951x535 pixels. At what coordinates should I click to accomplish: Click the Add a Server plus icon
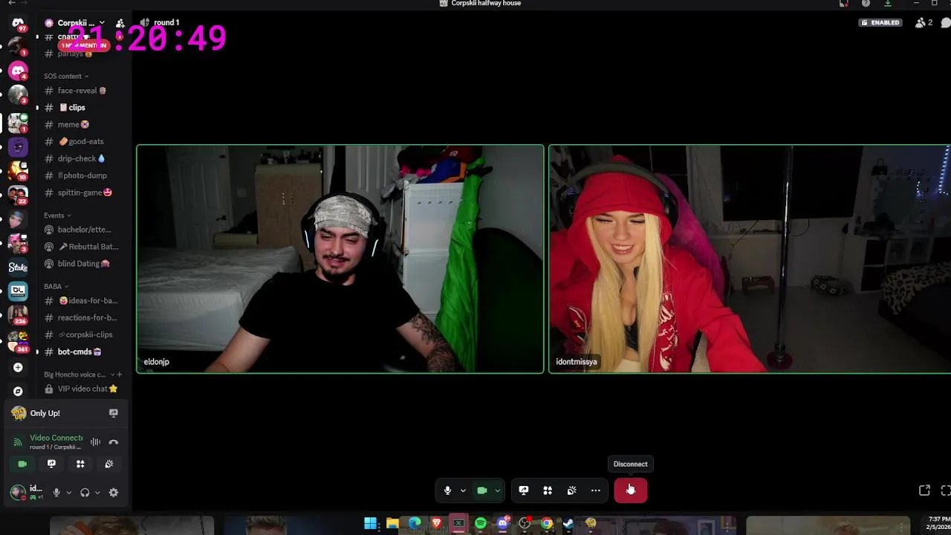18,367
